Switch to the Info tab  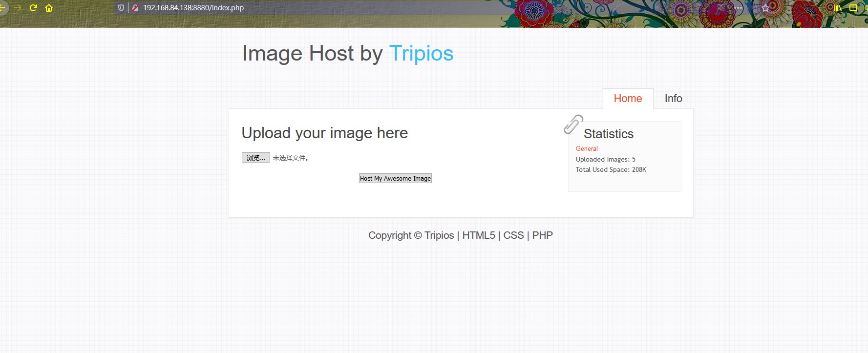point(673,98)
